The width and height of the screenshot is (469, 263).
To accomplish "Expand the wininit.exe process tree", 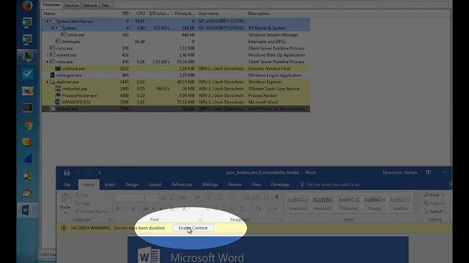I will (47, 55).
